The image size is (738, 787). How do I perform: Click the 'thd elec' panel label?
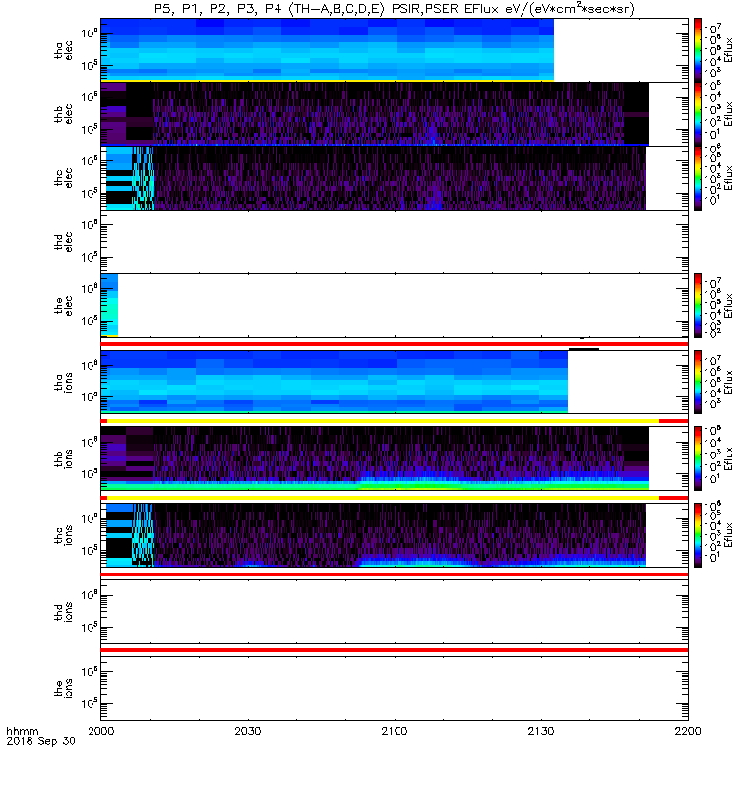pyautogui.click(x=64, y=241)
